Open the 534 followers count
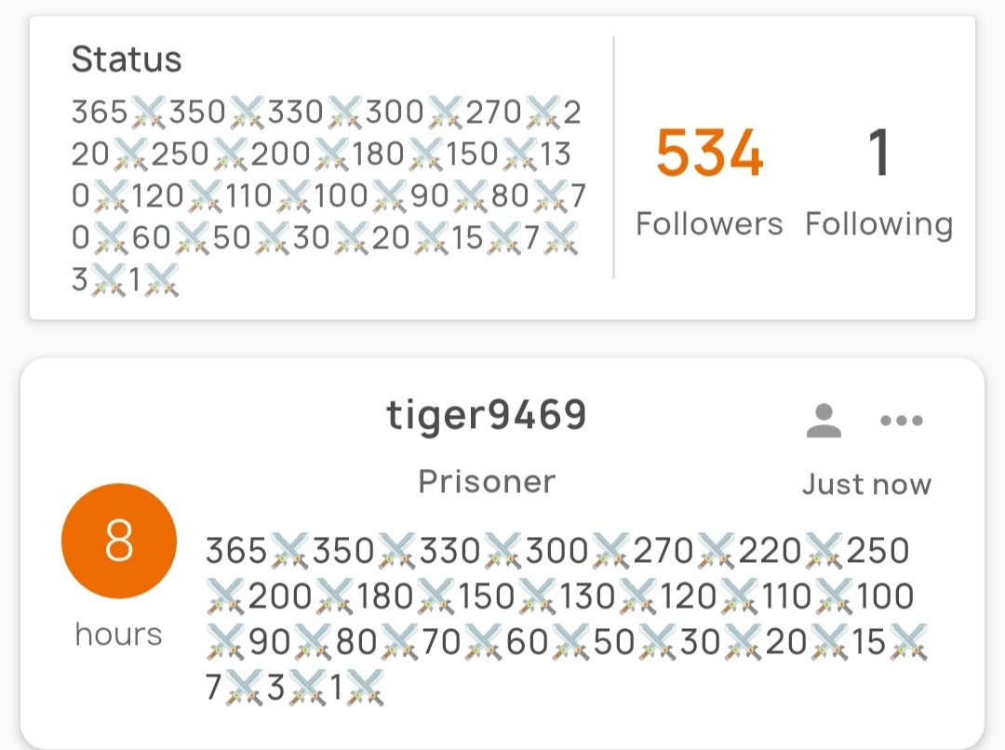The height and width of the screenshot is (750, 1005). (709, 153)
